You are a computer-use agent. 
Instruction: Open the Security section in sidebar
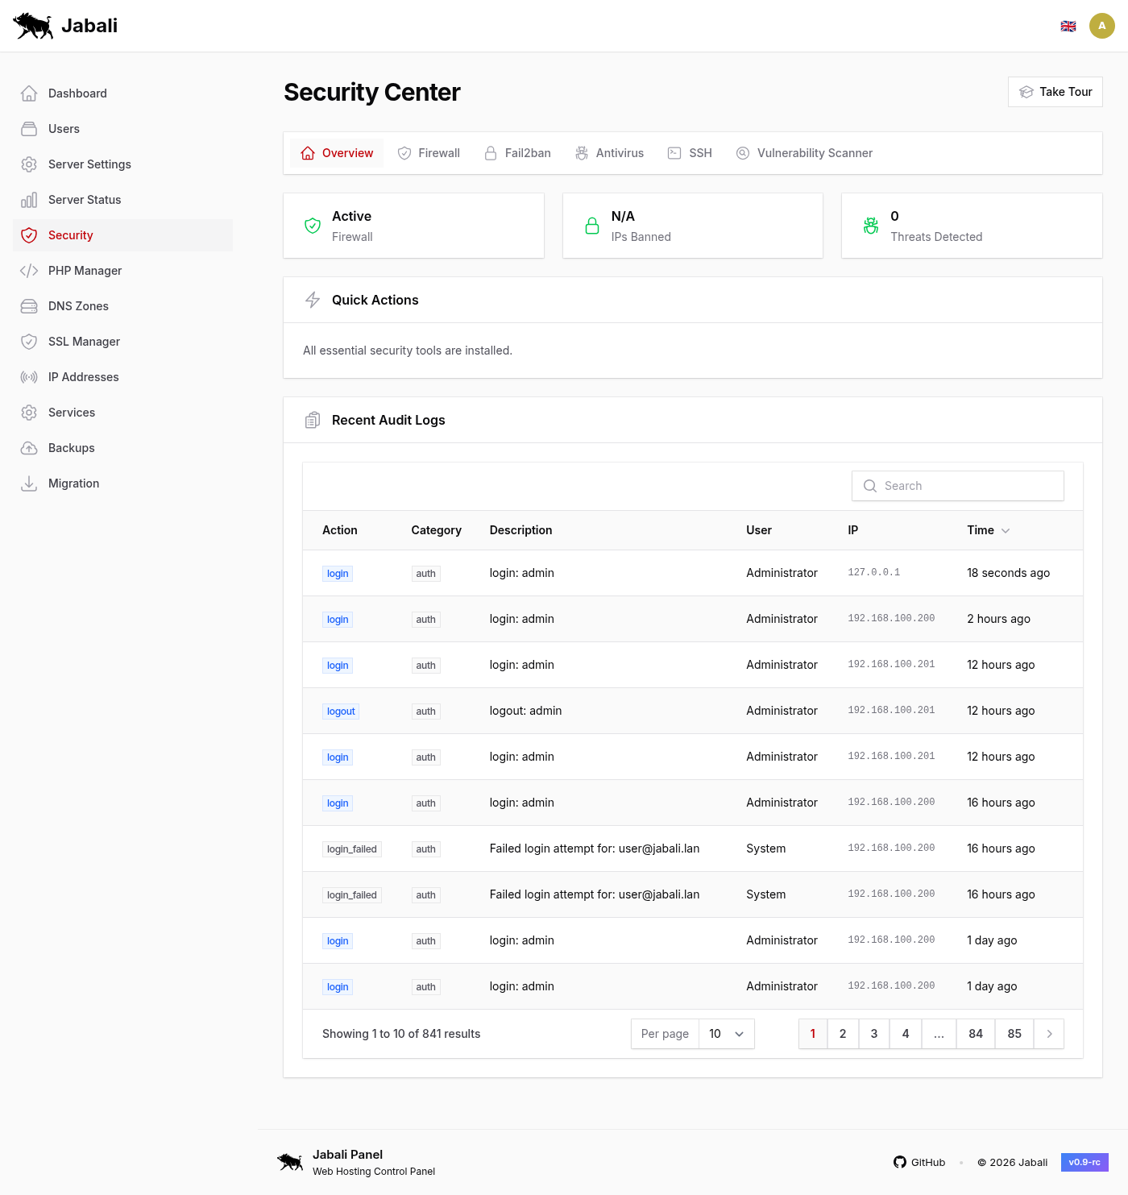pyautogui.click(x=70, y=234)
